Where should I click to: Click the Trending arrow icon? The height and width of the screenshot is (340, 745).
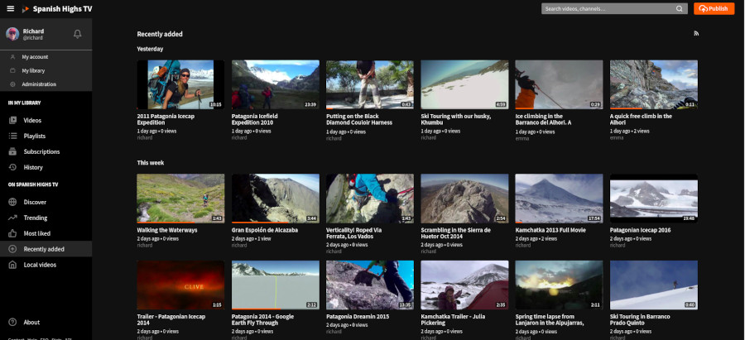[12, 218]
